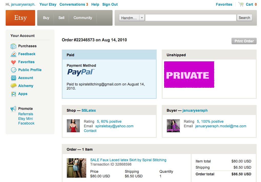261x182 pixels.
Task: Click the Search button
Action: (x=244, y=18)
